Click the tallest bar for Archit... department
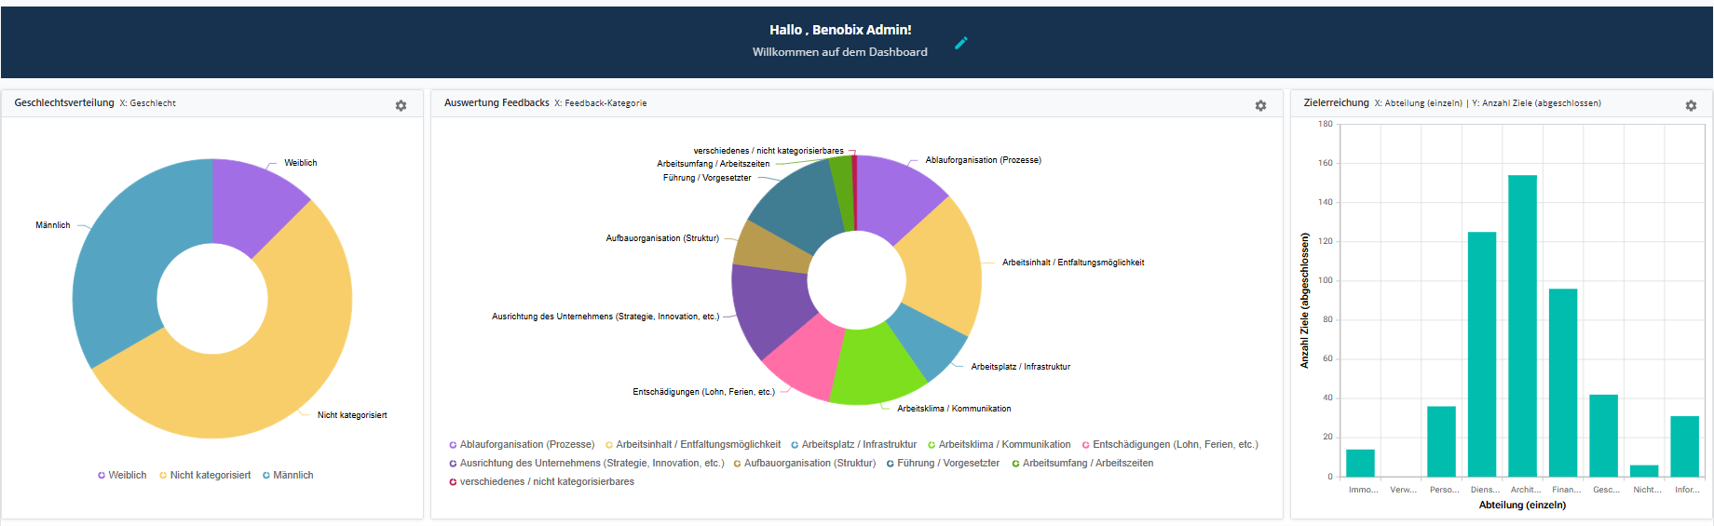 pos(1522,326)
